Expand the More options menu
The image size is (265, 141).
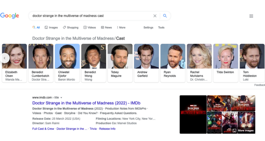click(x=120, y=27)
